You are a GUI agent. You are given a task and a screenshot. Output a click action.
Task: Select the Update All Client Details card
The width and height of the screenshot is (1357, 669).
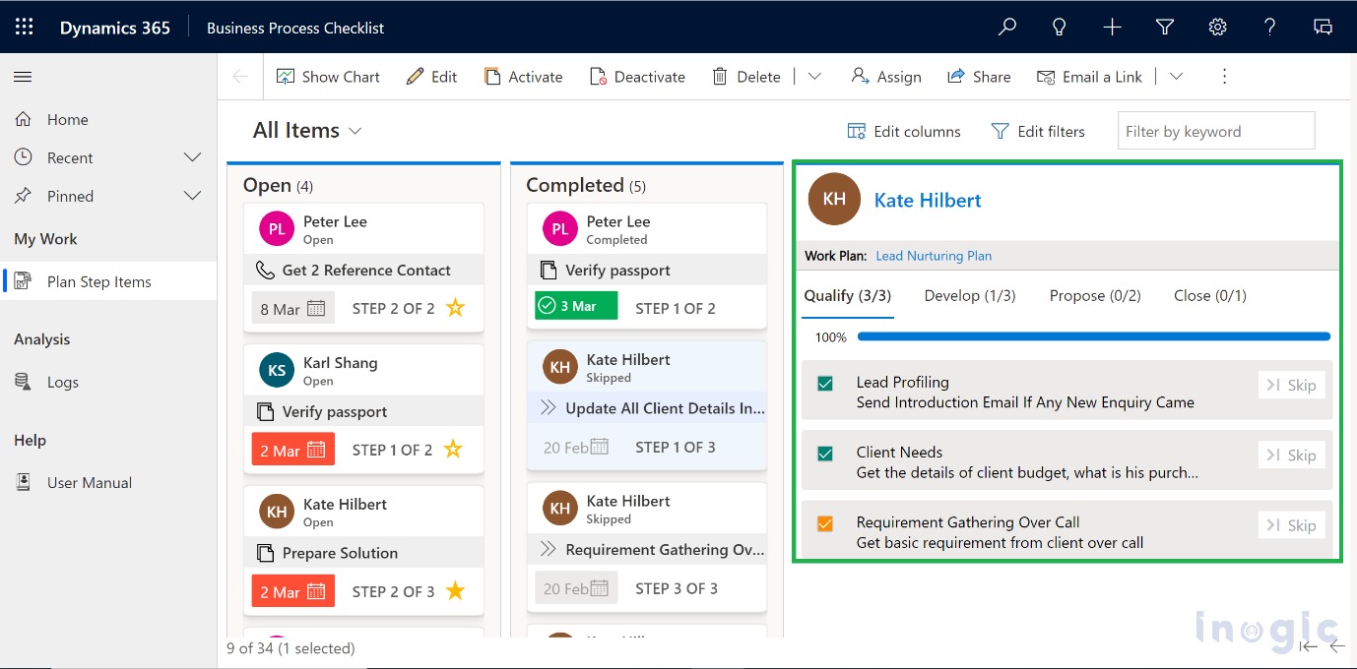coord(647,404)
